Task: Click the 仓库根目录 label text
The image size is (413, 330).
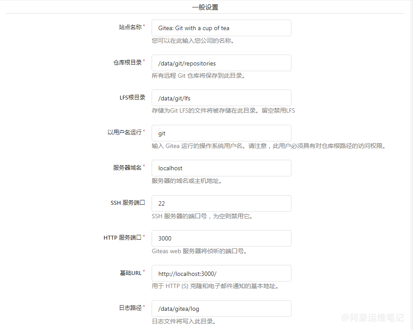Action: (127, 62)
